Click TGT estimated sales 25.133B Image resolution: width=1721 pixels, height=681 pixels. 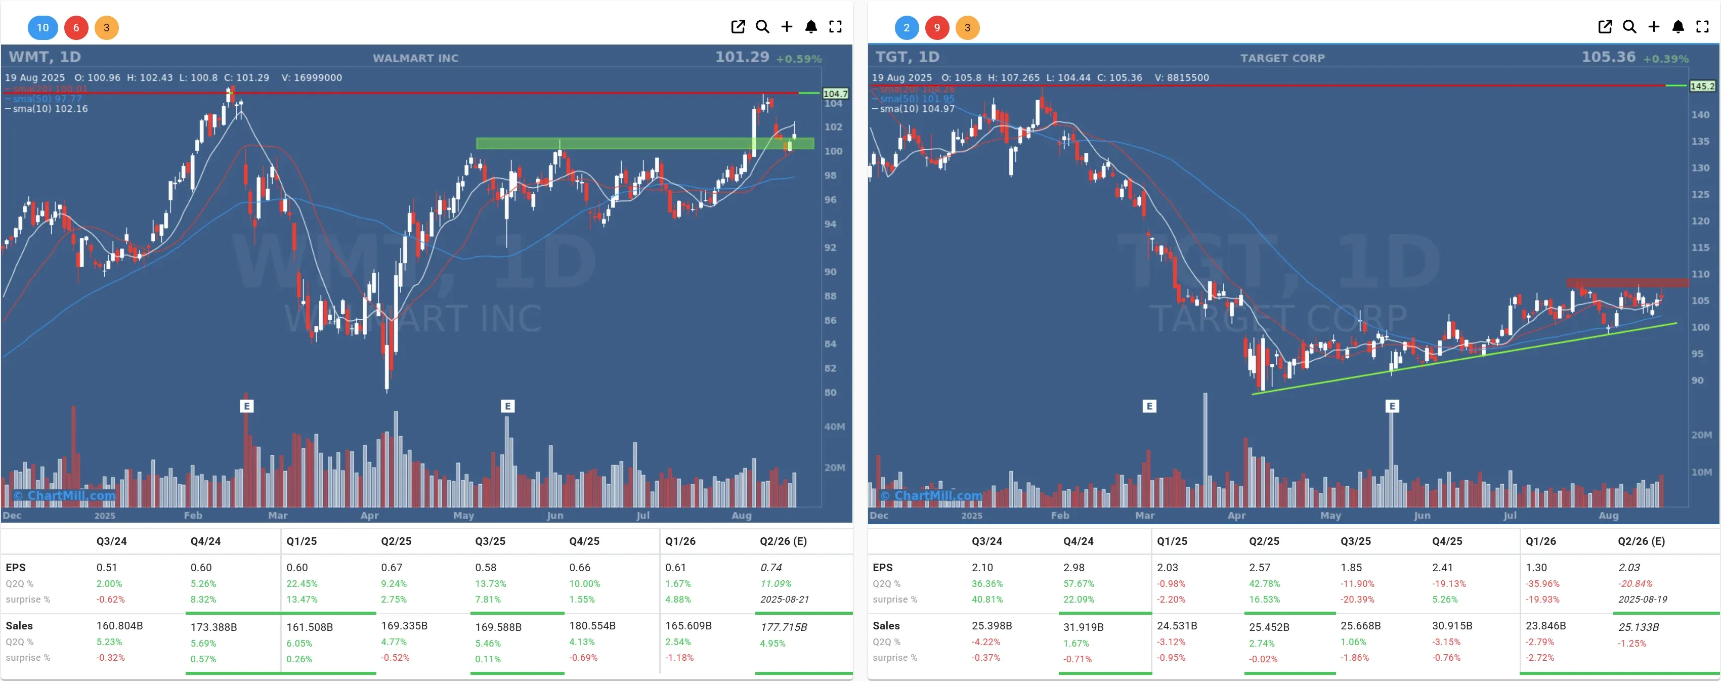(1638, 627)
